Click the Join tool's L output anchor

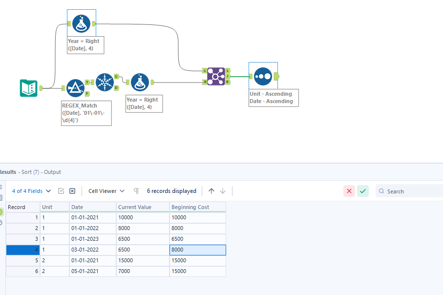[x=228, y=70]
